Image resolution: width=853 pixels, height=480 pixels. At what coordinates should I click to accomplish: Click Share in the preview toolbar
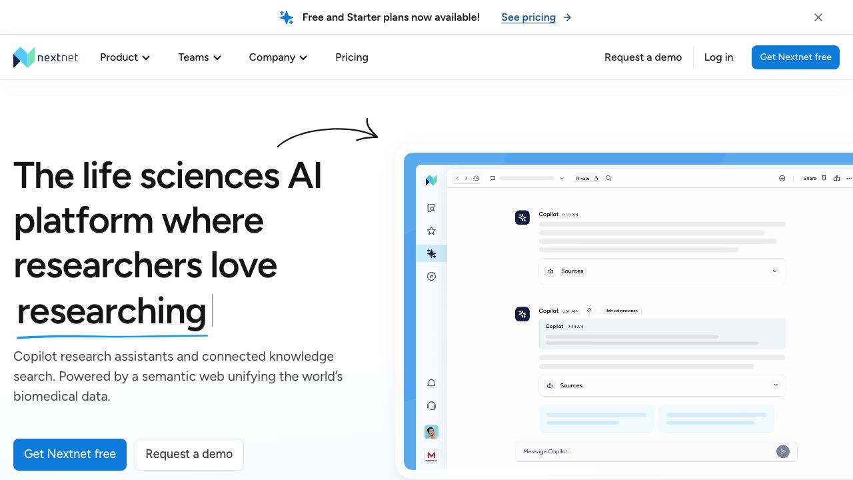click(810, 178)
